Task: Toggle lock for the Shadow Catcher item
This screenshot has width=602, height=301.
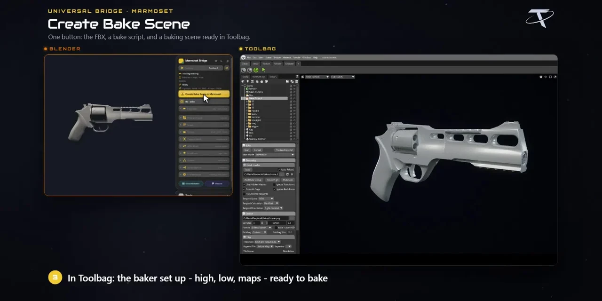Action: 291,139
